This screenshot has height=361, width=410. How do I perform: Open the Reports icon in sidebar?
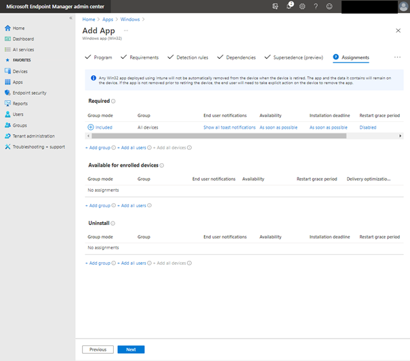pyautogui.click(x=7, y=104)
